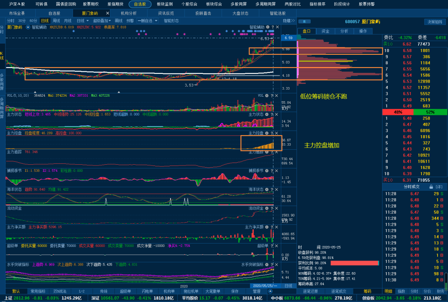
Task: Click the green 52% buy ratio bar
Action: (431, 112)
